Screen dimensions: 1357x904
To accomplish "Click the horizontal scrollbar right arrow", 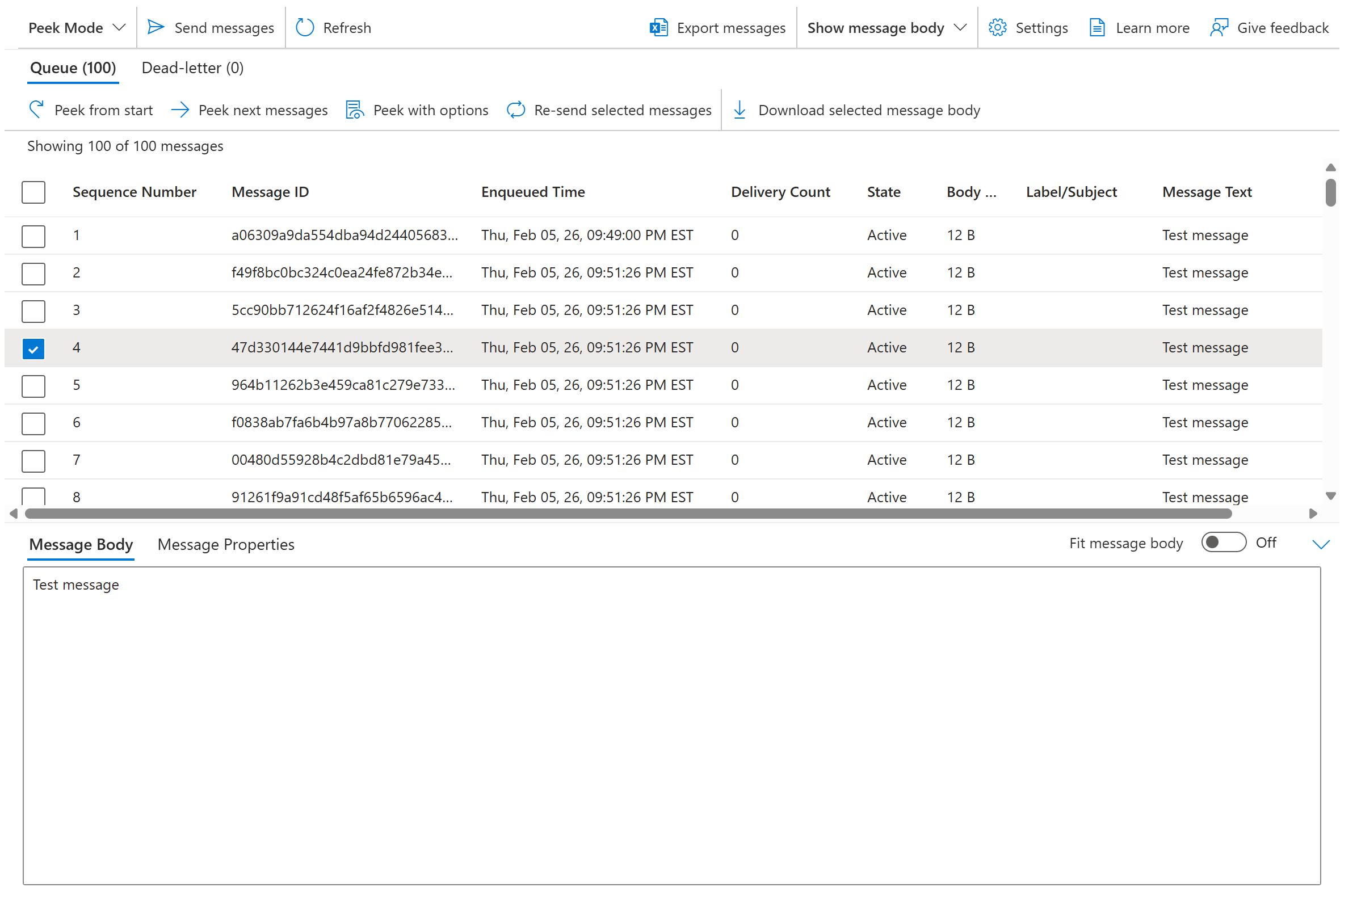I will point(1313,513).
